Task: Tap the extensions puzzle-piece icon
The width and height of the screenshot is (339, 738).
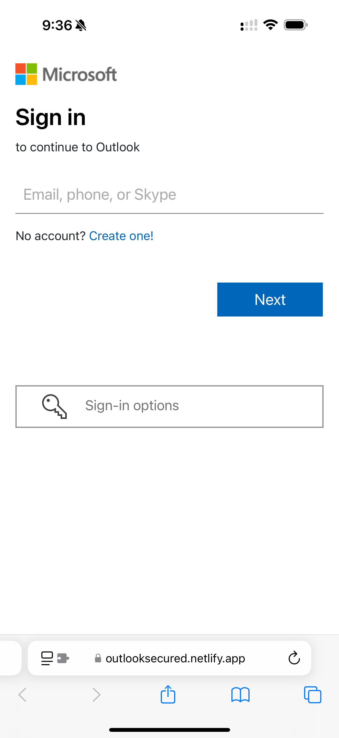Action: click(x=63, y=658)
